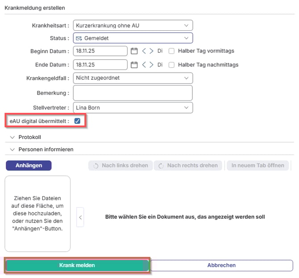Open the Status dropdown
The width and height of the screenshot is (299, 278).
[133, 38]
